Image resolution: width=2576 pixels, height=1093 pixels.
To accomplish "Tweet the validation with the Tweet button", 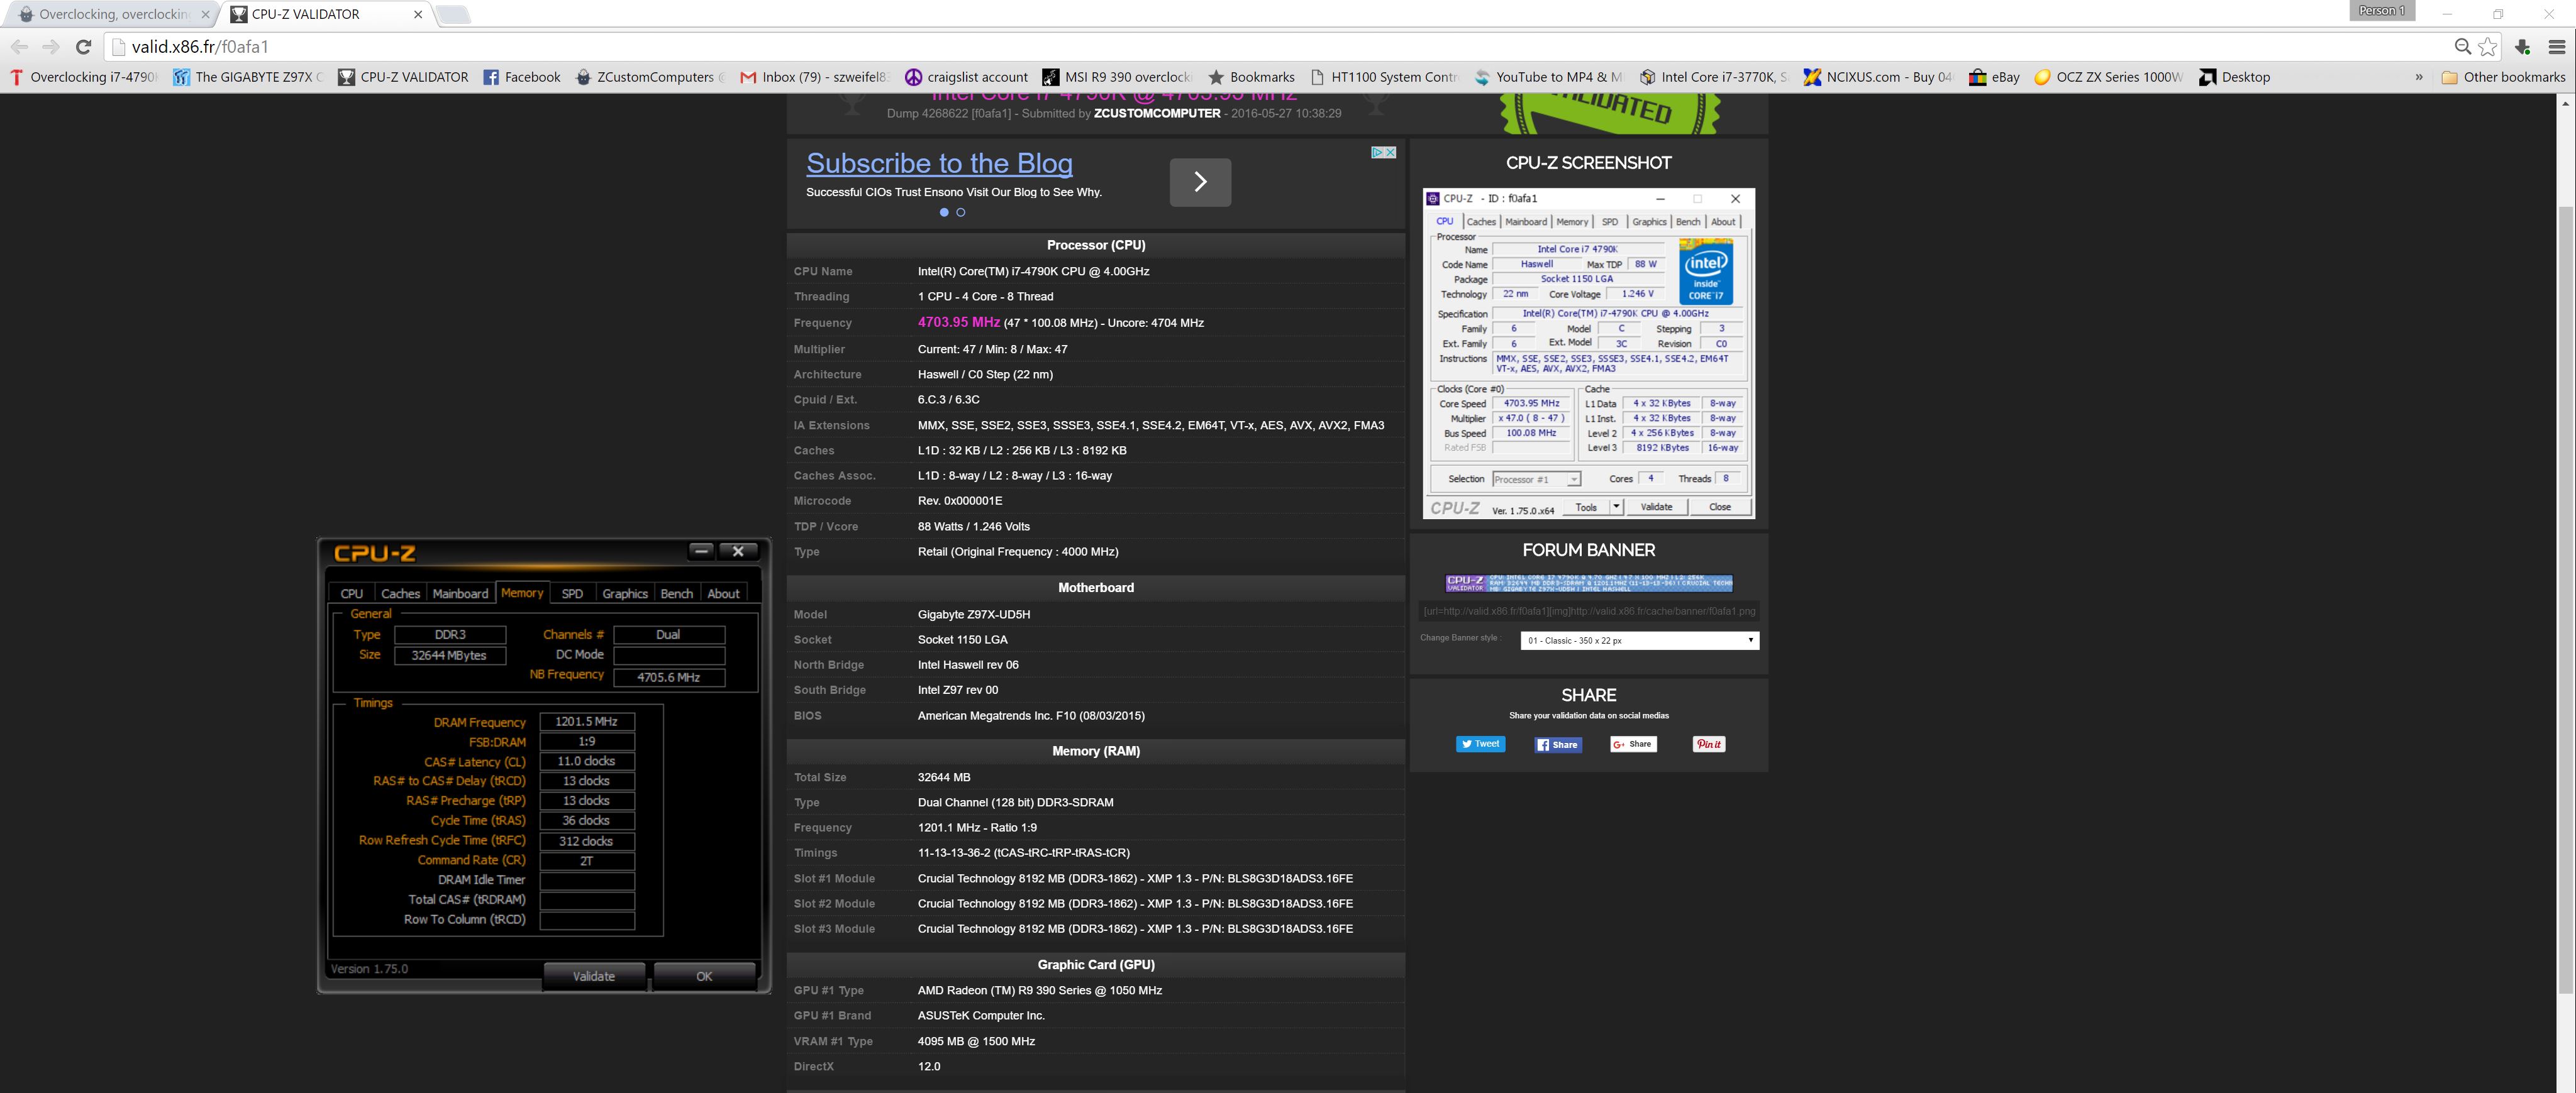I will (x=1480, y=744).
